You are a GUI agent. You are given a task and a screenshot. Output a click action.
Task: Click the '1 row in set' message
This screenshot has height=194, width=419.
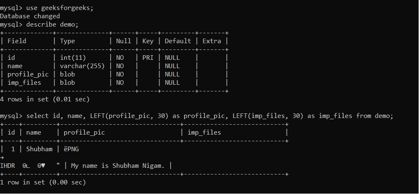(x=43, y=182)
